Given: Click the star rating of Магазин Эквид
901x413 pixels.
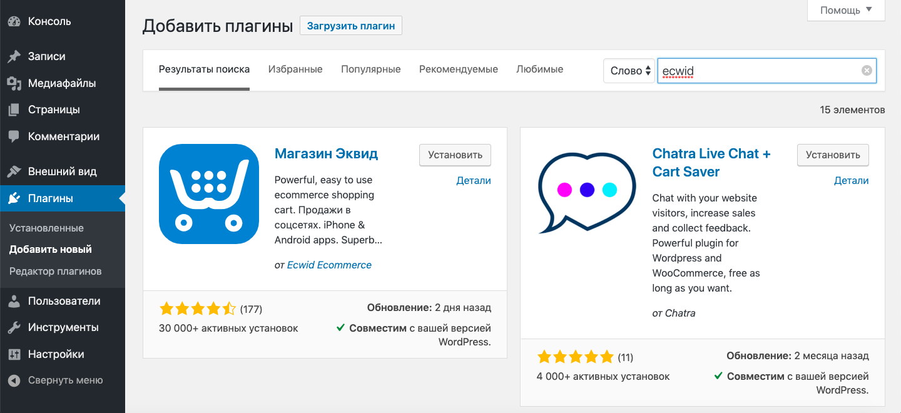Looking at the screenshot, I should (x=198, y=308).
